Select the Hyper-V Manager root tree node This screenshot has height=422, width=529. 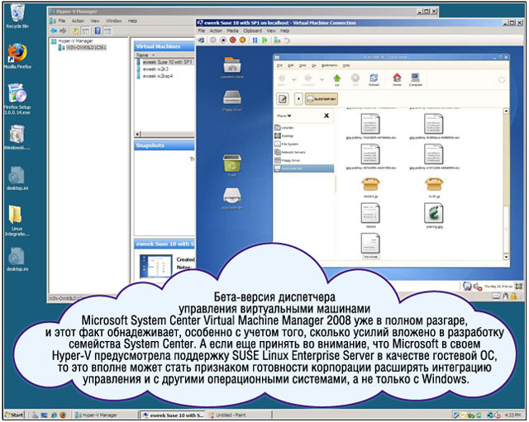72,40
